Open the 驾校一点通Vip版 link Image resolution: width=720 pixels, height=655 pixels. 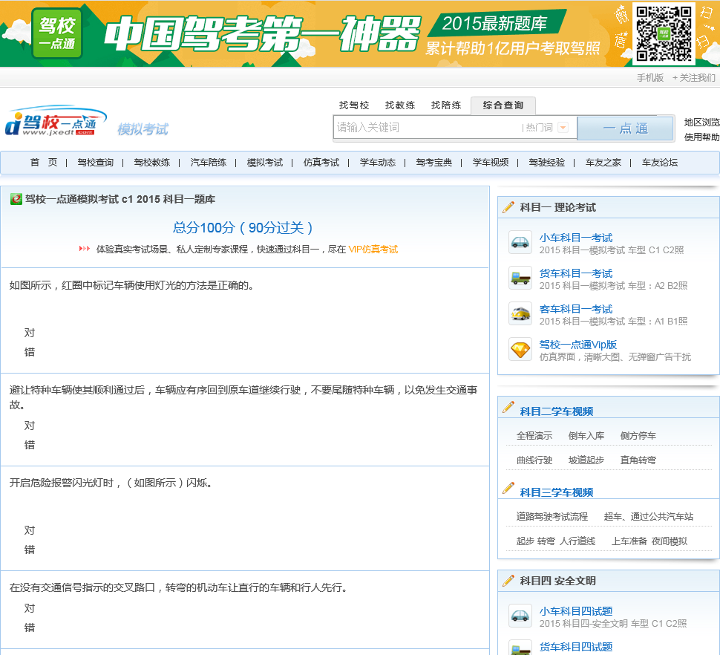coord(577,345)
